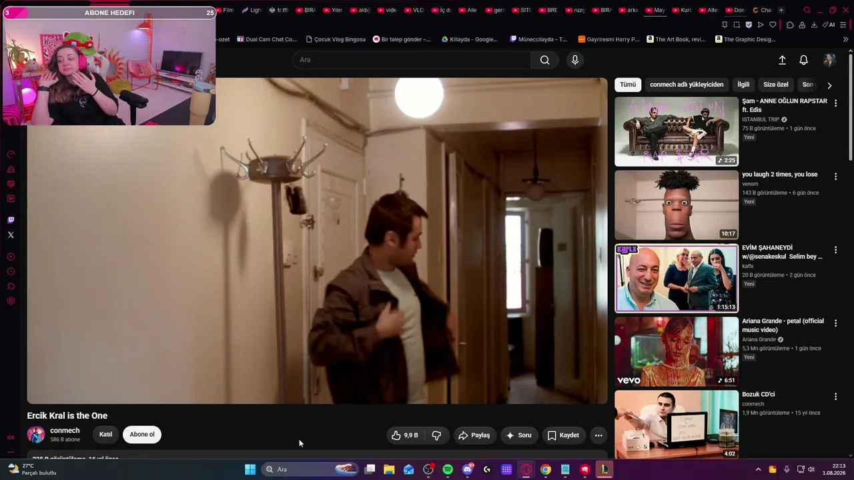Open the conmech channel avatar
This screenshot has width=854, height=480.
point(36,435)
